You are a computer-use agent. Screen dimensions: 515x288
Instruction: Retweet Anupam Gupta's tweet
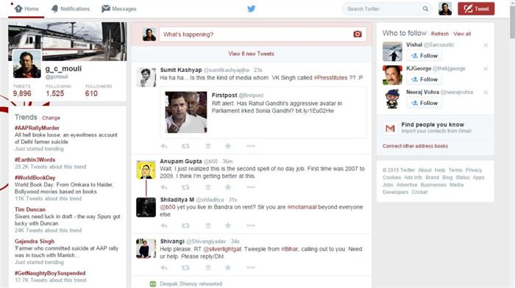click(185, 187)
